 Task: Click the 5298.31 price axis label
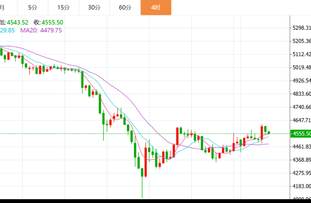coord(302,28)
